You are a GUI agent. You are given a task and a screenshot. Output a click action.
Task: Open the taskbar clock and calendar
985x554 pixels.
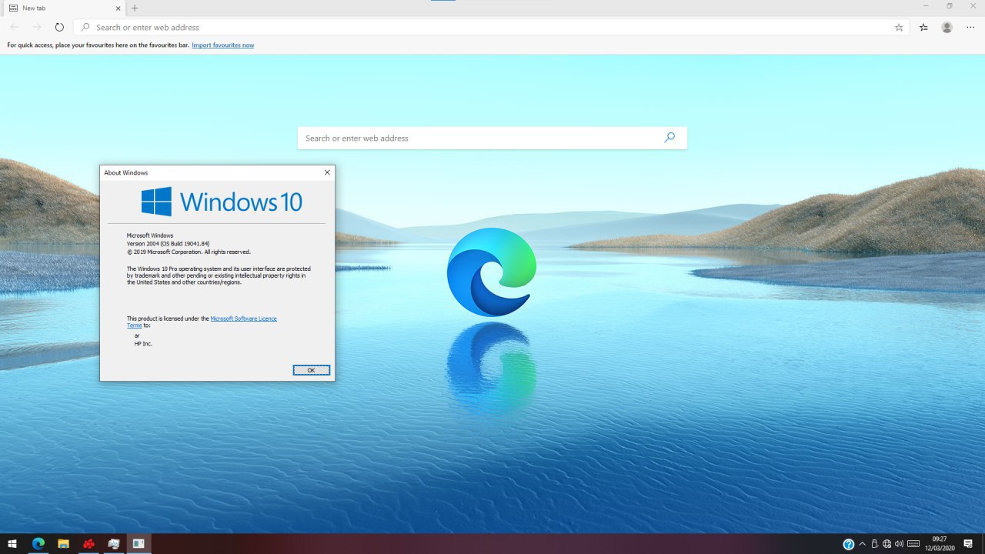(939, 544)
